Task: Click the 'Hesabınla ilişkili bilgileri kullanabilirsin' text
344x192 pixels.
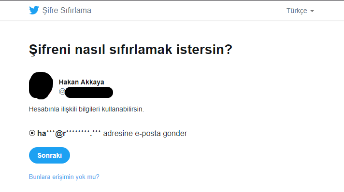Action: pyautogui.click(x=86, y=109)
